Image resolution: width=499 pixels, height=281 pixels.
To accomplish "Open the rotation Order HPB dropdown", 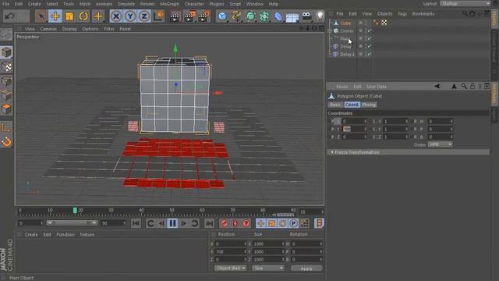I will pos(440,144).
